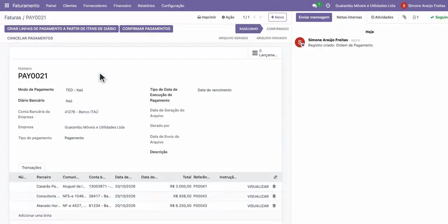Open the Atividades tab in chatter
The width and height of the screenshot is (448, 224).
382,17
